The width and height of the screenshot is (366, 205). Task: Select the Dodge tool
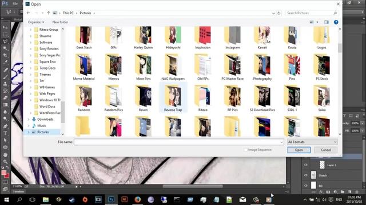pos(5,119)
